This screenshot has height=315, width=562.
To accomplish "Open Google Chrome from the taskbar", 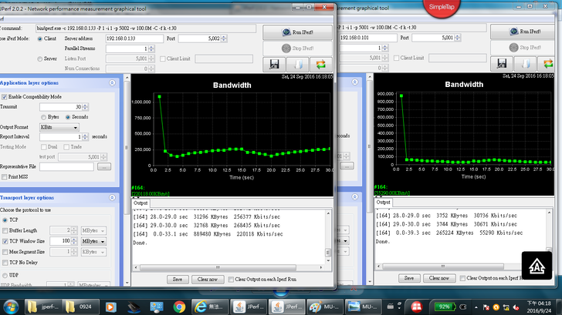I will [179, 307].
